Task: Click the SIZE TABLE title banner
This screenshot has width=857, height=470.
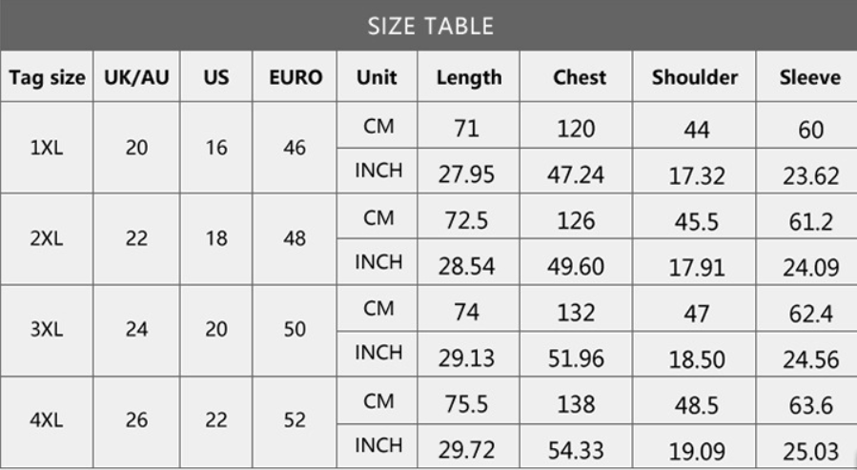Action: click(431, 26)
